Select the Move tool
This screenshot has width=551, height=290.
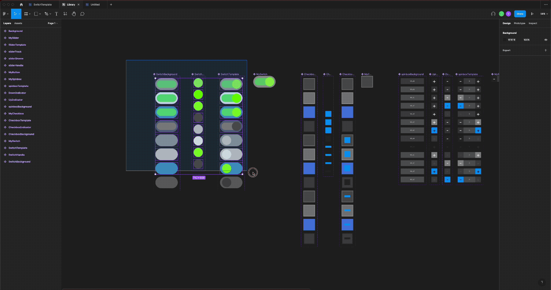tap(15, 14)
